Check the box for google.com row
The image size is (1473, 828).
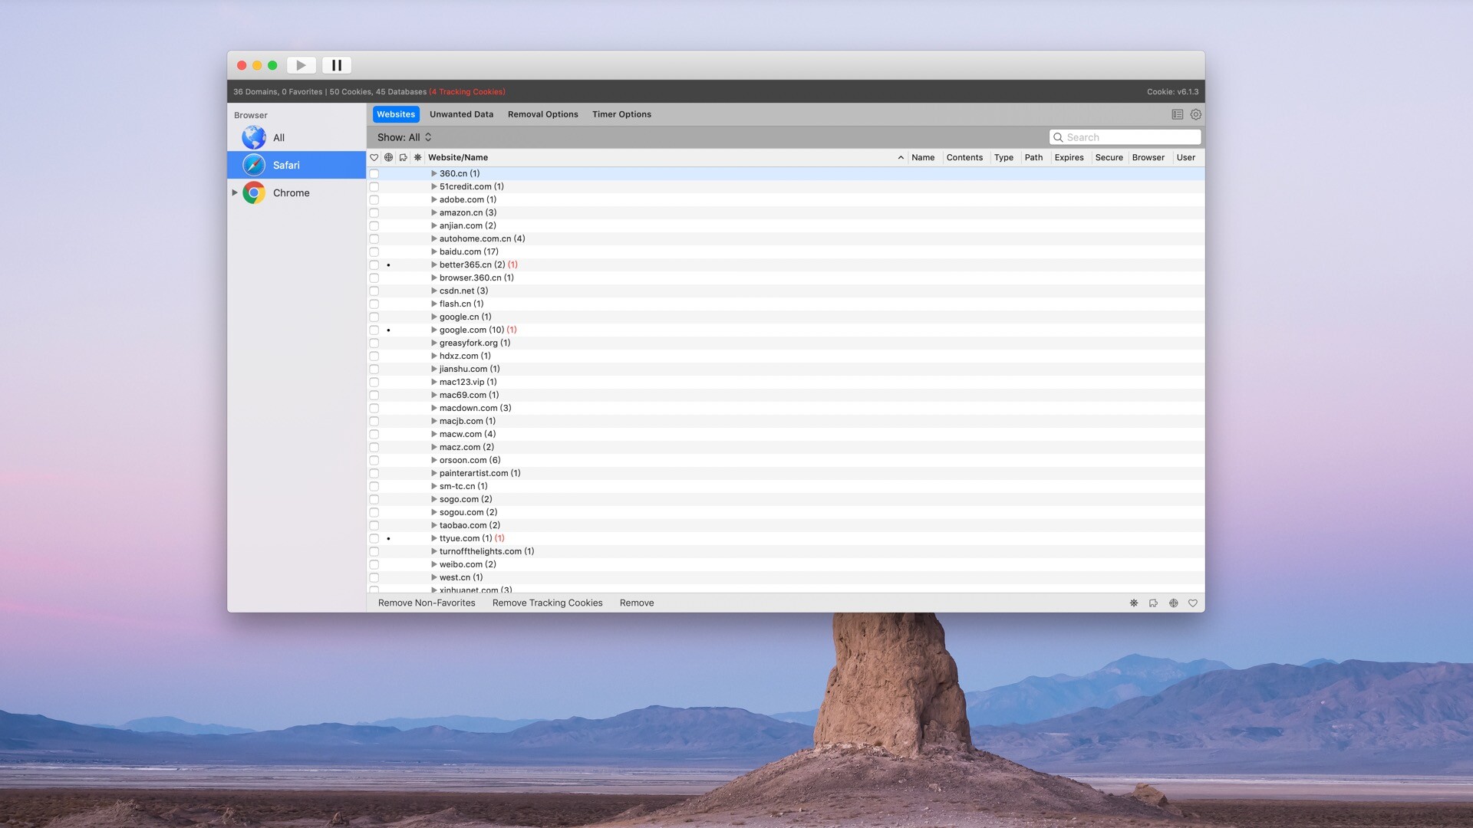click(x=374, y=330)
